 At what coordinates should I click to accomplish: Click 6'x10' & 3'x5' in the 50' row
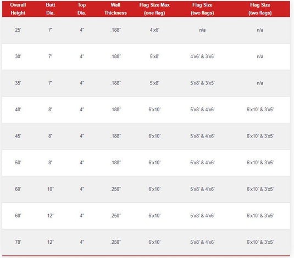pos(260,163)
